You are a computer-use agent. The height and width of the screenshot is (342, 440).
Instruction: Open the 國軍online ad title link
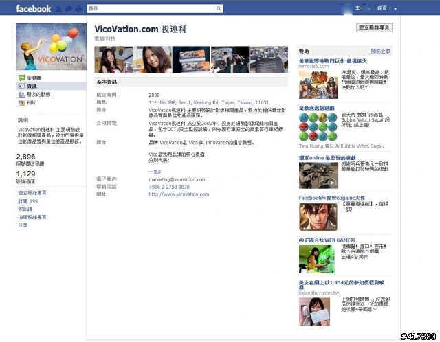[327, 158]
